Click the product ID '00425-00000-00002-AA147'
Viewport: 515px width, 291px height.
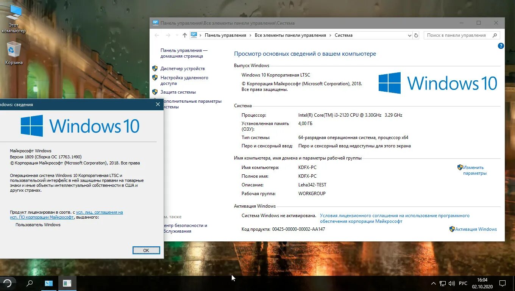pyautogui.click(x=298, y=229)
